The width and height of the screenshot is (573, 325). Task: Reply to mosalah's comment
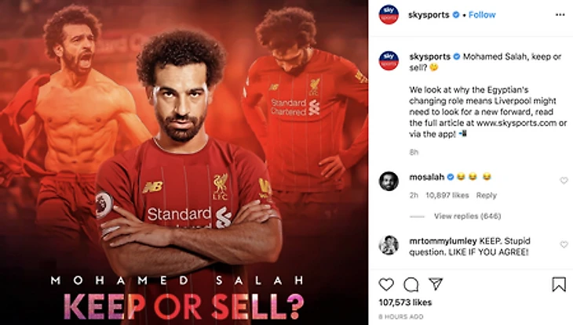(486, 196)
